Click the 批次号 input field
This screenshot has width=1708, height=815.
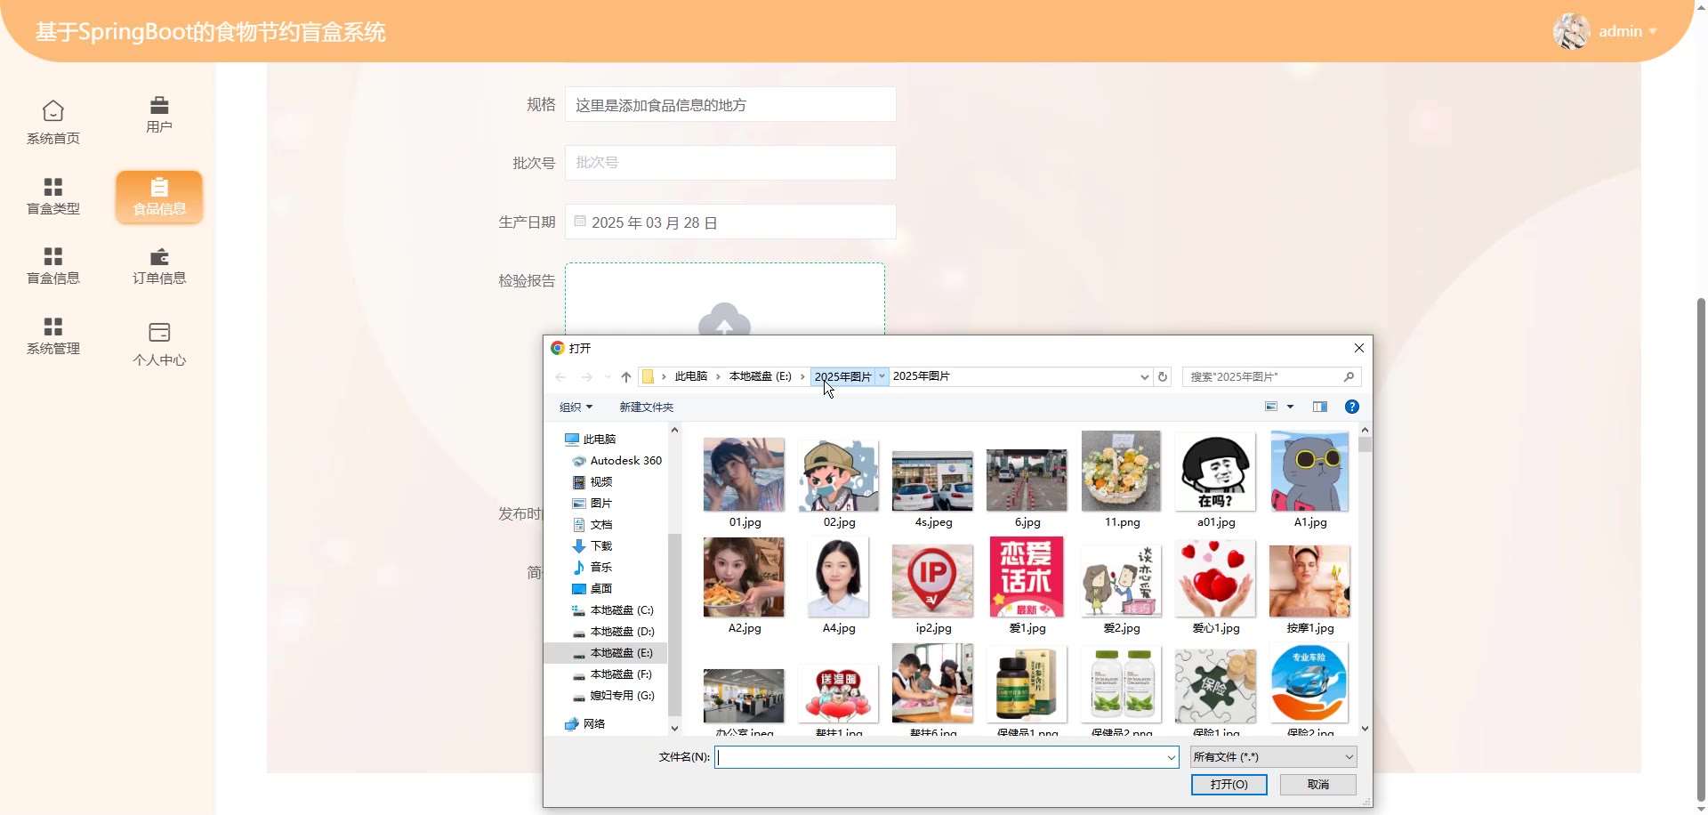pyautogui.click(x=730, y=163)
